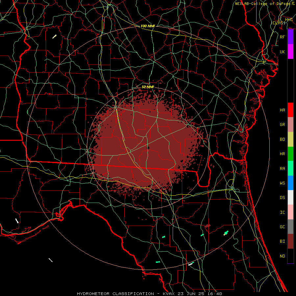Pick the HR green legend swatch
296x296 pixels.
point(290,154)
